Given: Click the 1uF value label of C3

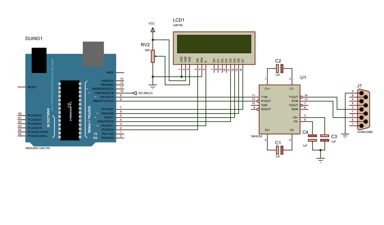Looking at the screenshot, I should [334, 141].
